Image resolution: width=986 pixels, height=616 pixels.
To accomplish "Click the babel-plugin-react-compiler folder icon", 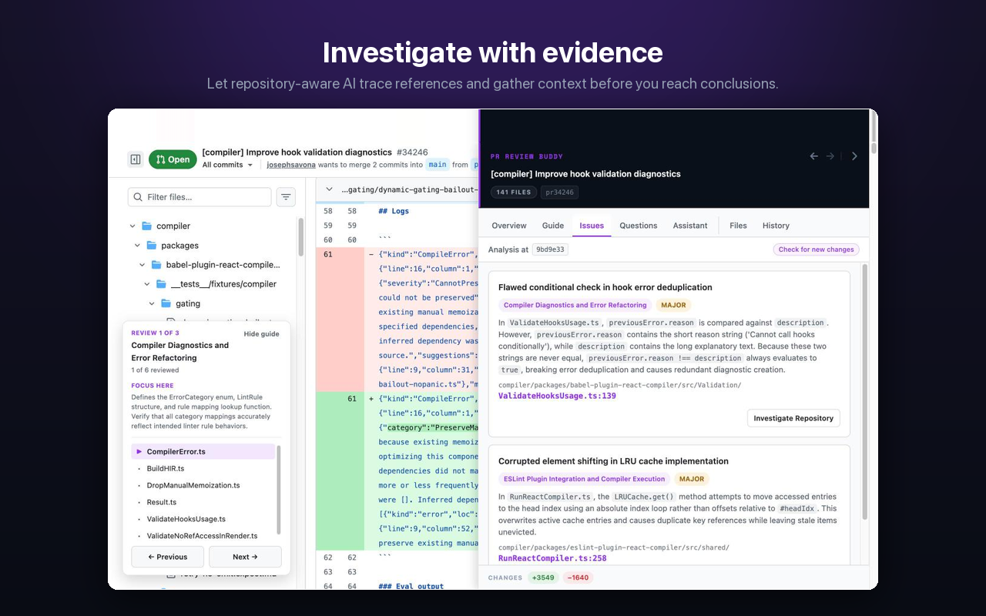I will point(156,265).
